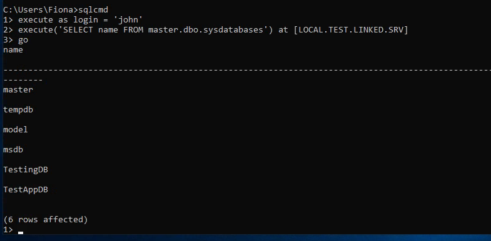Click the model database row

[x=16, y=130]
